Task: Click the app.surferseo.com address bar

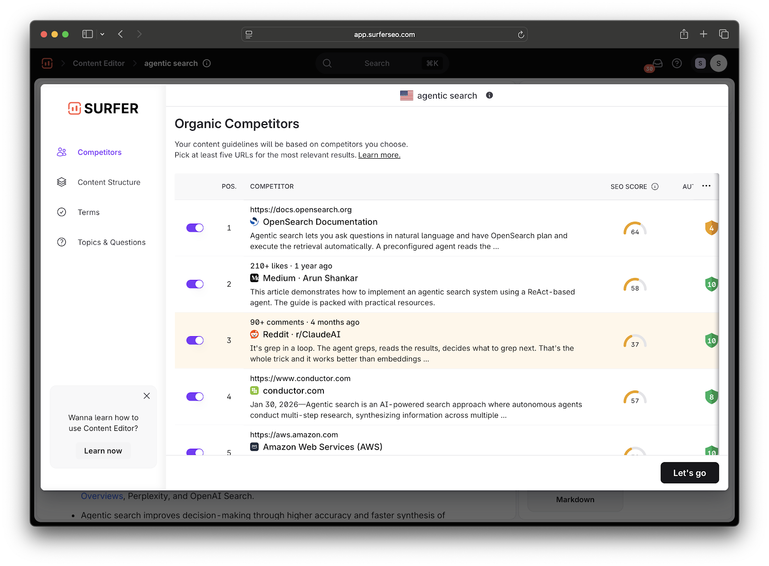Action: point(384,35)
